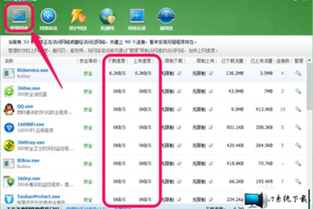Click the IEBox.exe program icon
313x209 pixels.
9,164
